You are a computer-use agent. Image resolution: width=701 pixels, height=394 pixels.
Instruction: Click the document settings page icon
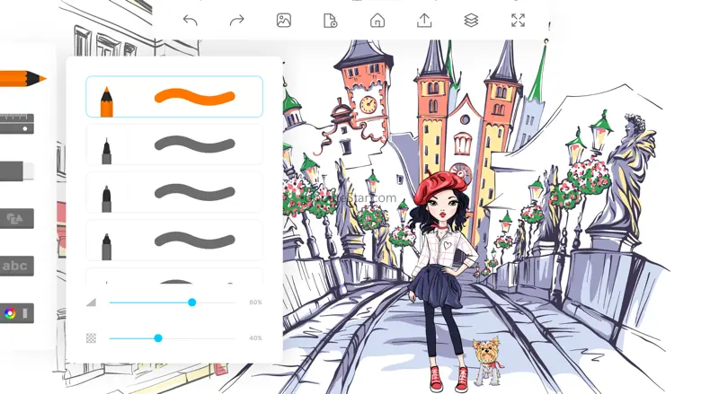(330, 20)
